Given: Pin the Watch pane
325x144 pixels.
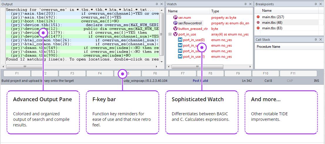Looking at the screenshot, I should 246,4.
